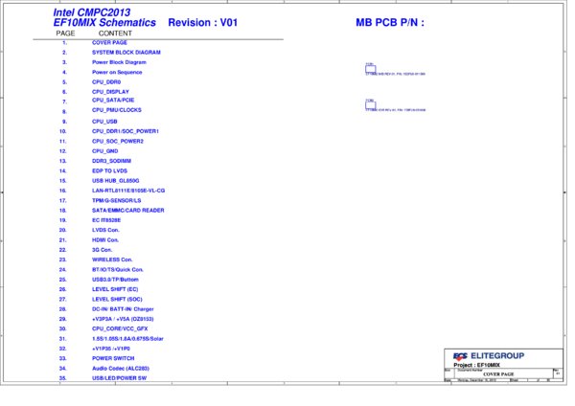Select the "DDR3_SODIMM" entry
The height and width of the screenshot is (406, 575).
pos(111,161)
